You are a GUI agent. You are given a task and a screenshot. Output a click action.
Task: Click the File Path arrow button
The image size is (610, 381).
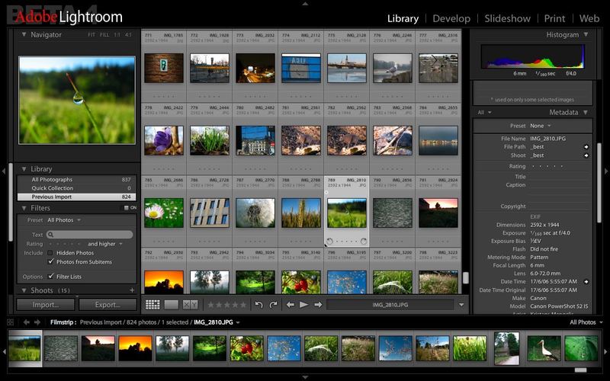586,146
